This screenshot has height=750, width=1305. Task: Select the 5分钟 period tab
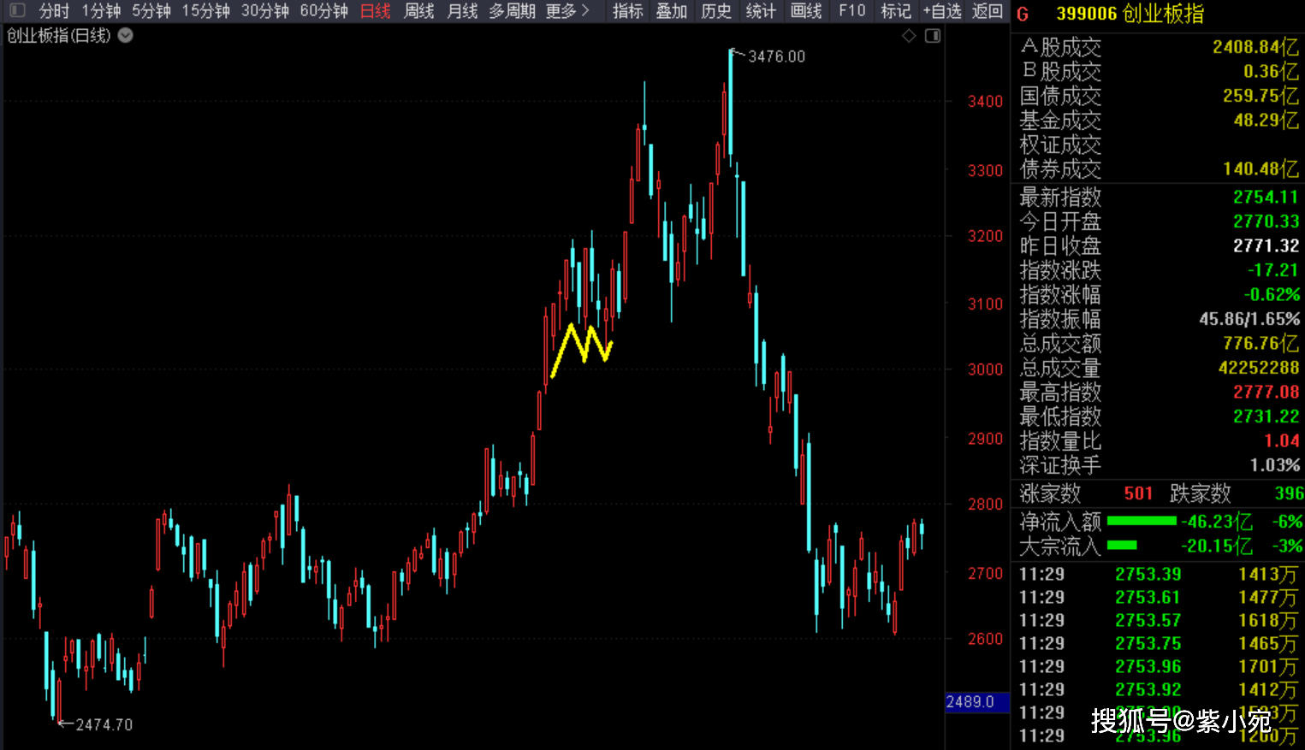[x=151, y=11]
